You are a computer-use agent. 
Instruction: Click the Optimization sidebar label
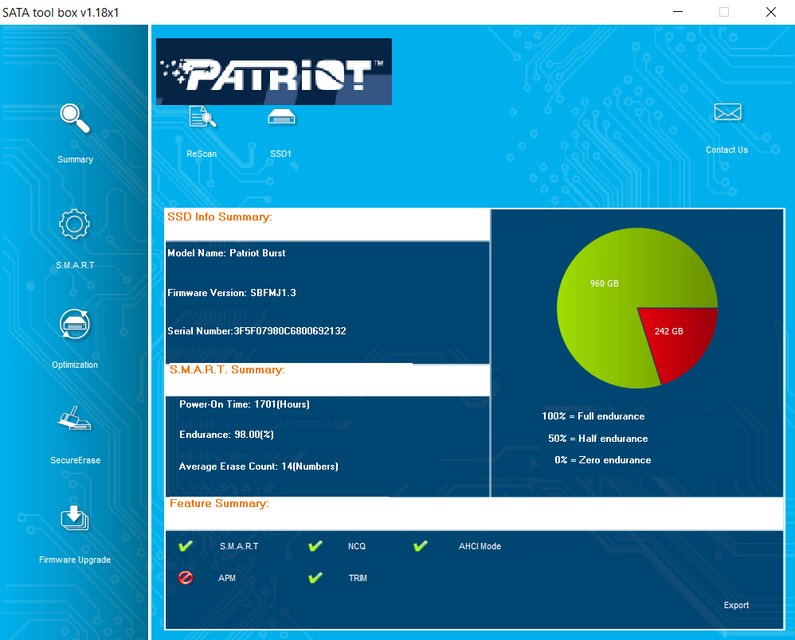75,365
